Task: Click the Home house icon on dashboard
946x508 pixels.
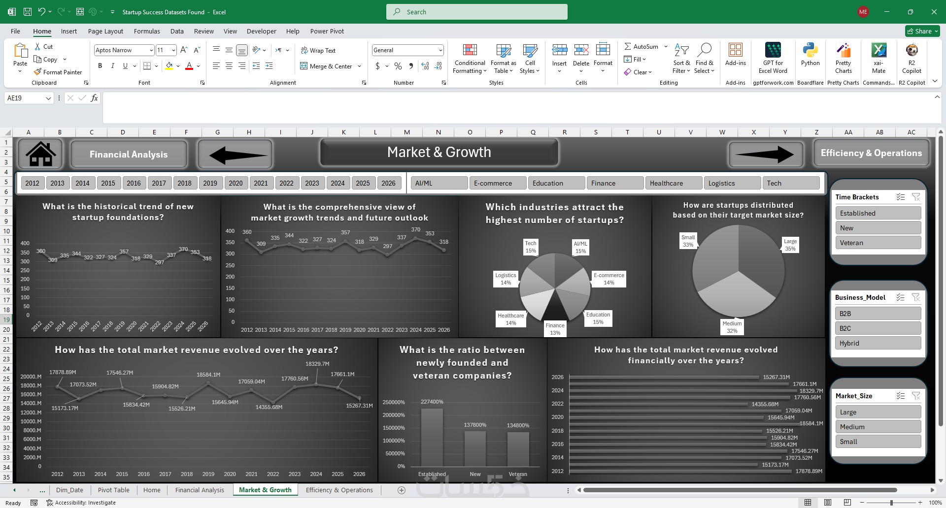Action: coord(40,154)
